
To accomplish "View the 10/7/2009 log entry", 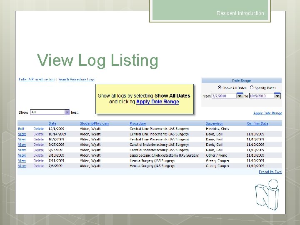I will point(22,139).
